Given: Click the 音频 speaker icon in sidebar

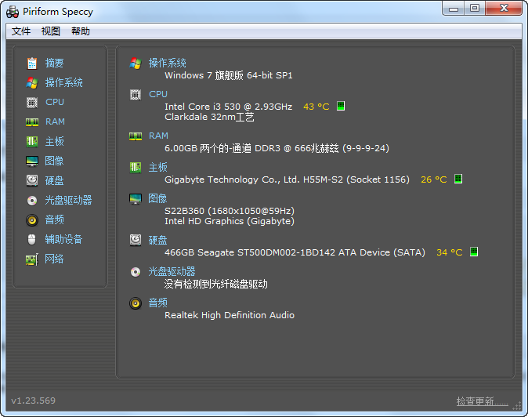Looking at the screenshot, I should pyautogui.click(x=32, y=220).
